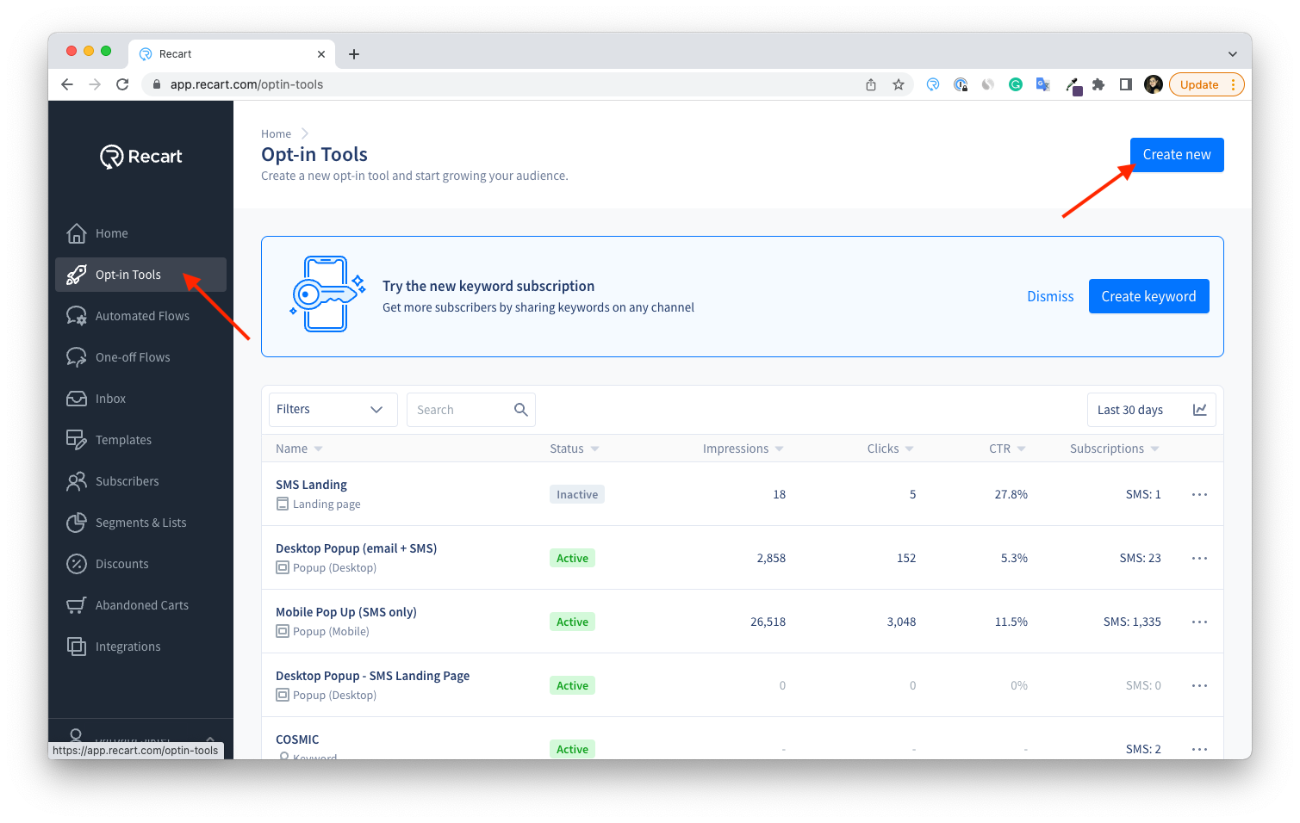Viewport: 1300px width, 823px height.
Task: Click the Home breadcrumb link
Action: (276, 133)
